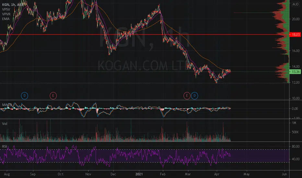Click the Jun label on time axis
Viewport: 302px width, 178px height.
click(x=284, y=174)
